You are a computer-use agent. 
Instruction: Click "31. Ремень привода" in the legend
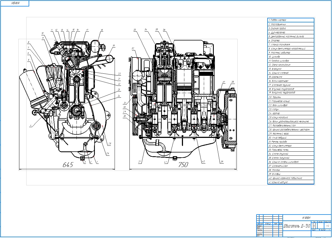pos(291,142)
